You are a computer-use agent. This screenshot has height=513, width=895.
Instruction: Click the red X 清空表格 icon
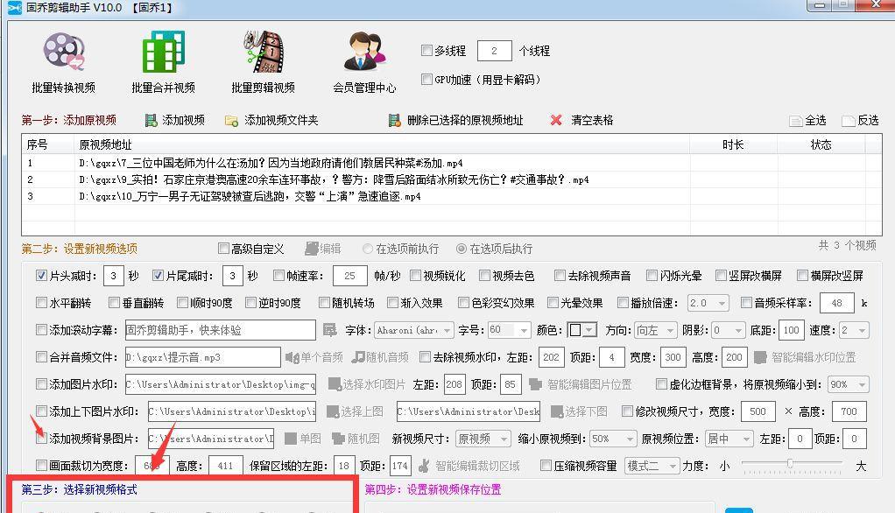[556, 120]
